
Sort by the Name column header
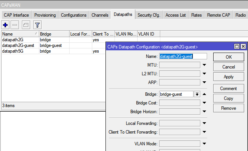pos(20,34)
